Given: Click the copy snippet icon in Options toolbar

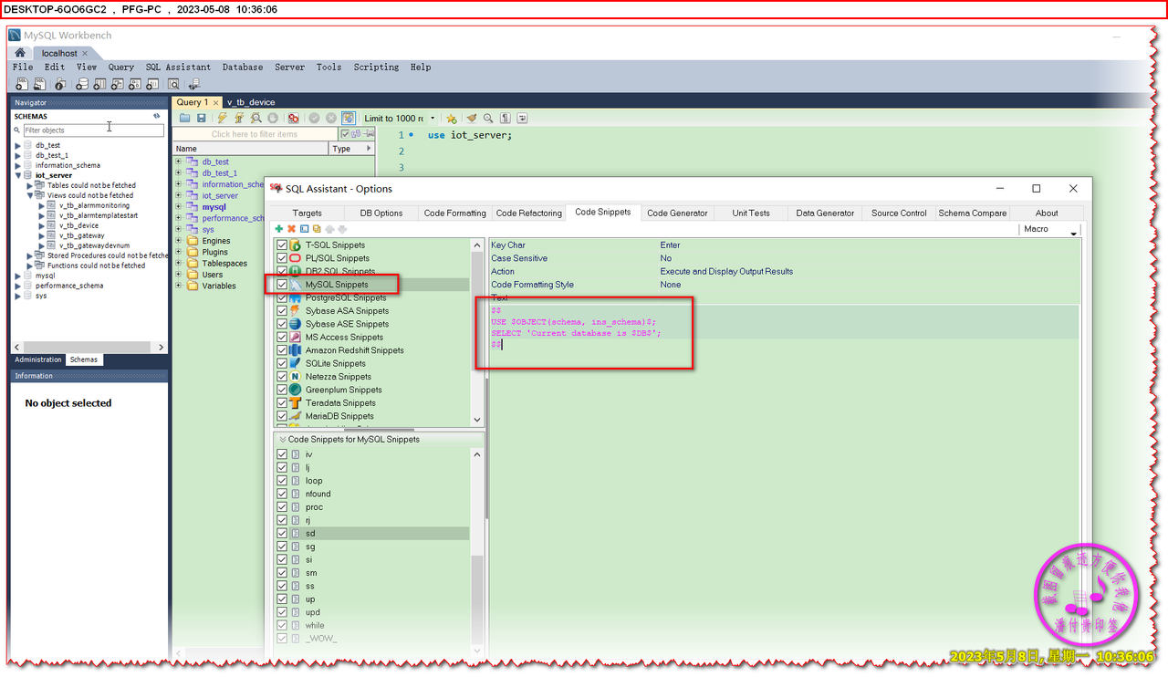Looking at the screenshot, I should (317, 229).
